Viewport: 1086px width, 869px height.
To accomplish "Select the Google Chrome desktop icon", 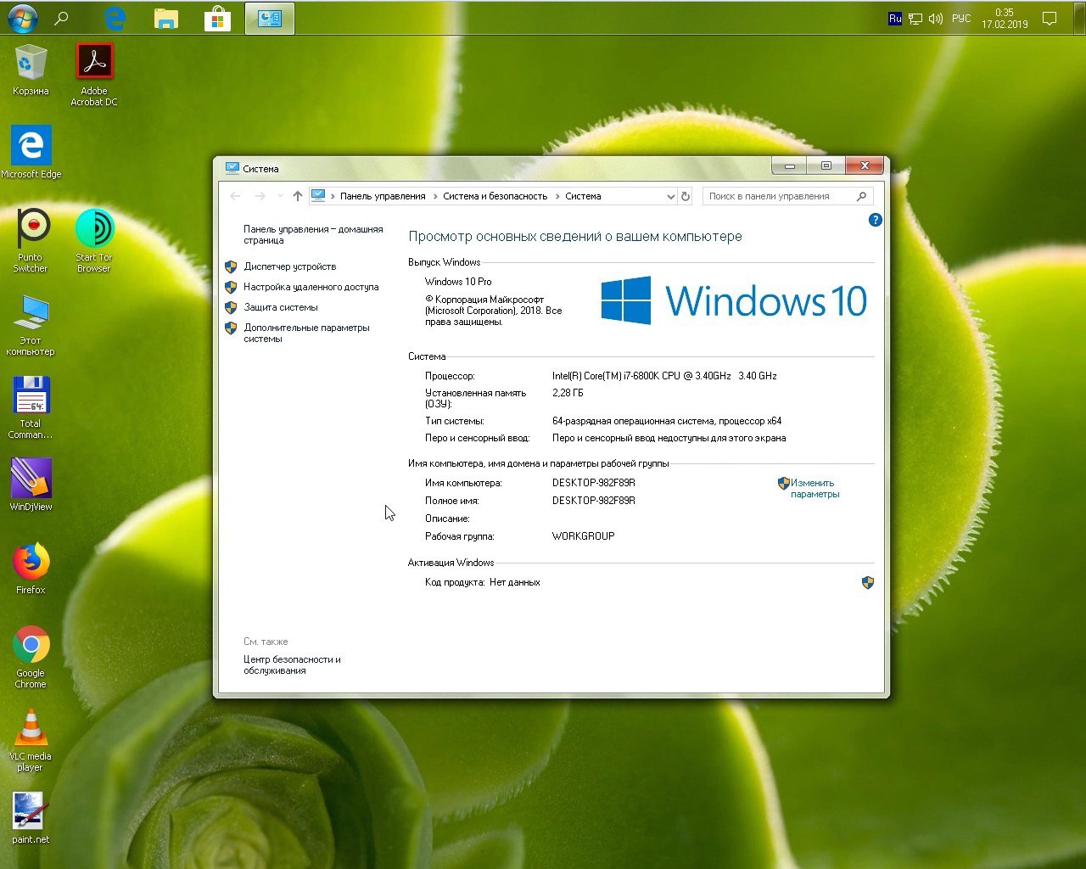I will point(31,657).
